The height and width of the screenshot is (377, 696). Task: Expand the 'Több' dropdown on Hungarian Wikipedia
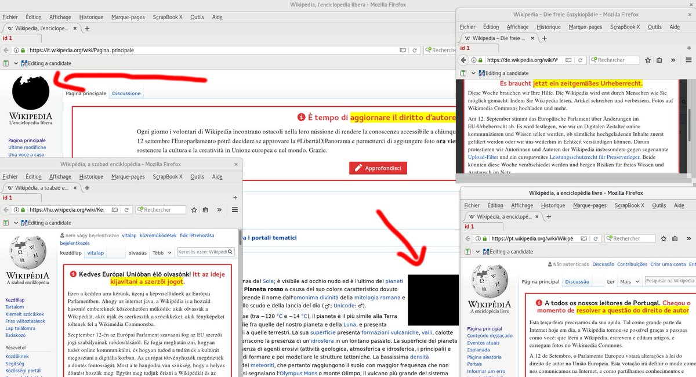162,253
